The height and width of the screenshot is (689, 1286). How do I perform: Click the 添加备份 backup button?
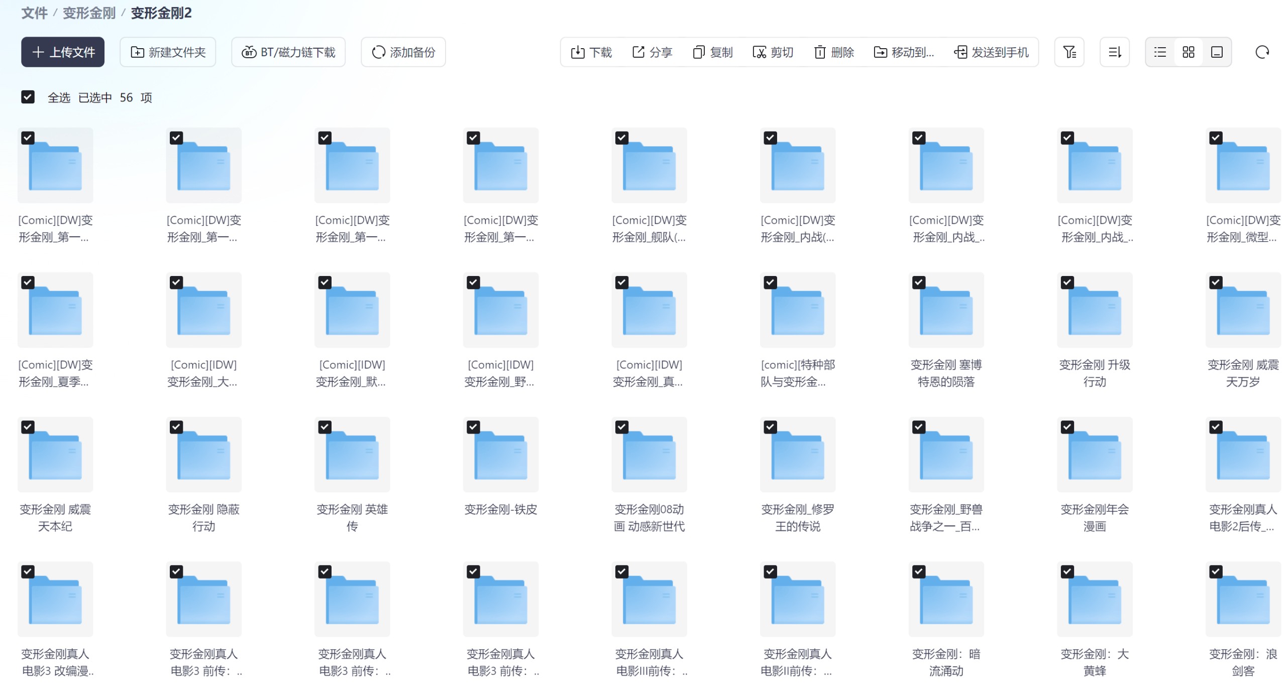tap(403, 52)
